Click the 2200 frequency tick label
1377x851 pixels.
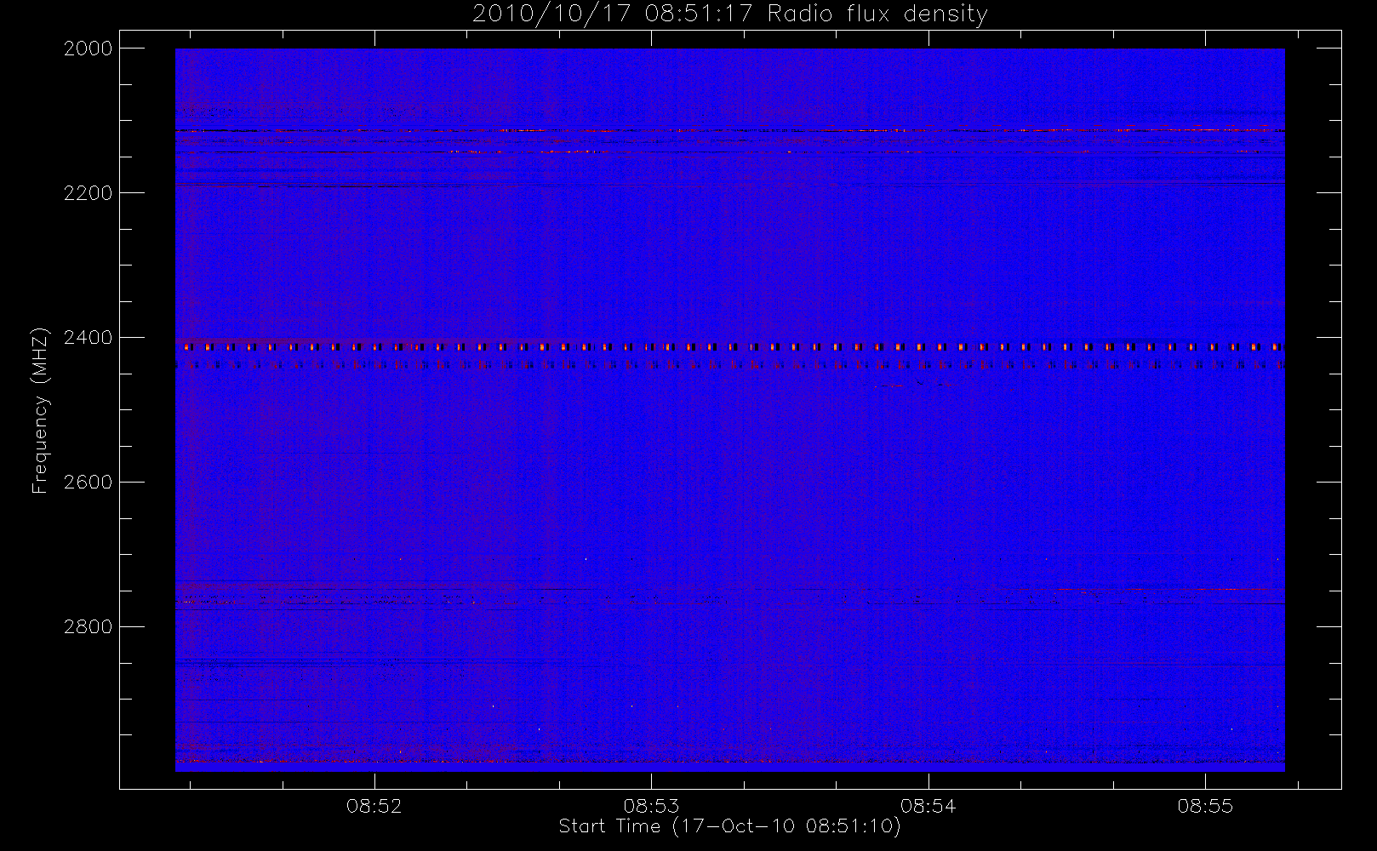[x=89, y=193]
